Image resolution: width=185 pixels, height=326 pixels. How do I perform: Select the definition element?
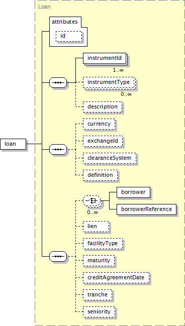coord(100,175)
